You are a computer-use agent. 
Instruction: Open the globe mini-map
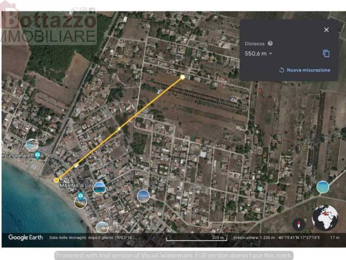coord(325,217)
